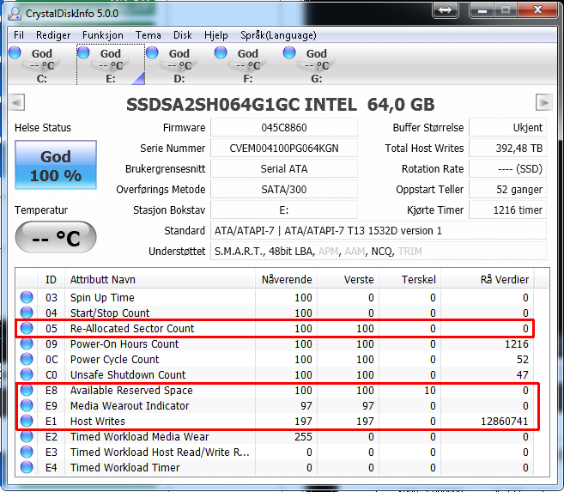Image resolution: width=564 pixels, height=492 pixels.
Task: Click the God 100 % health status box
Action: 56,165
